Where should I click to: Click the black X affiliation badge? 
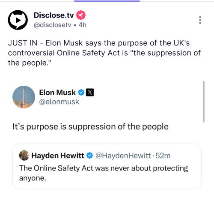tap(90, 93)
